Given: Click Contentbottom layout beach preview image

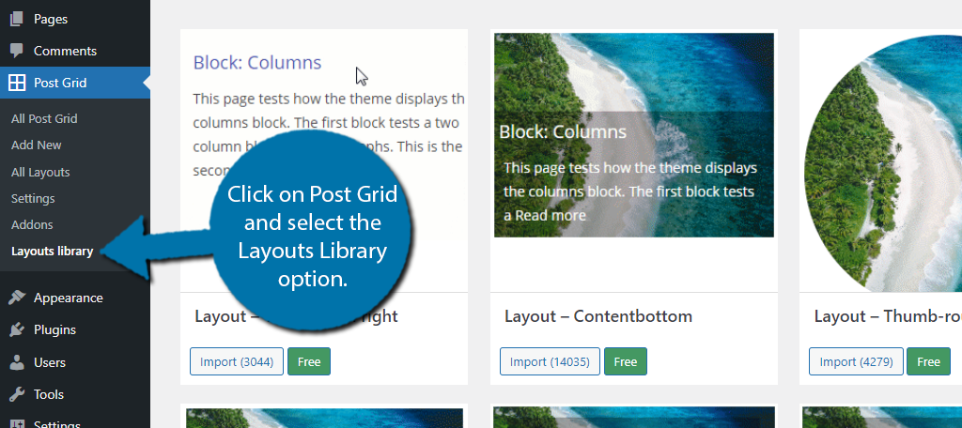Looking at the screenshot, I should point(634,135).
